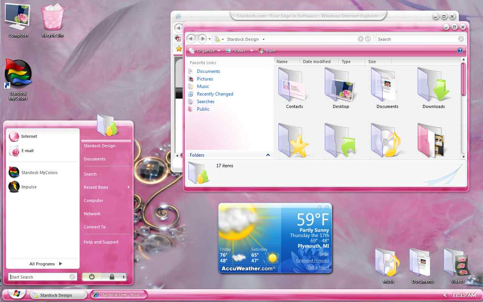
Task: Click the Start menu power button
Action: click(x=92, y=277)
